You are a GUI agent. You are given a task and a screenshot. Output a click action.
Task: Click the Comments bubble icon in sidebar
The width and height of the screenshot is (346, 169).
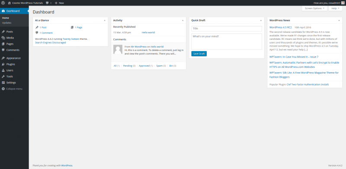tap(3, 50)
